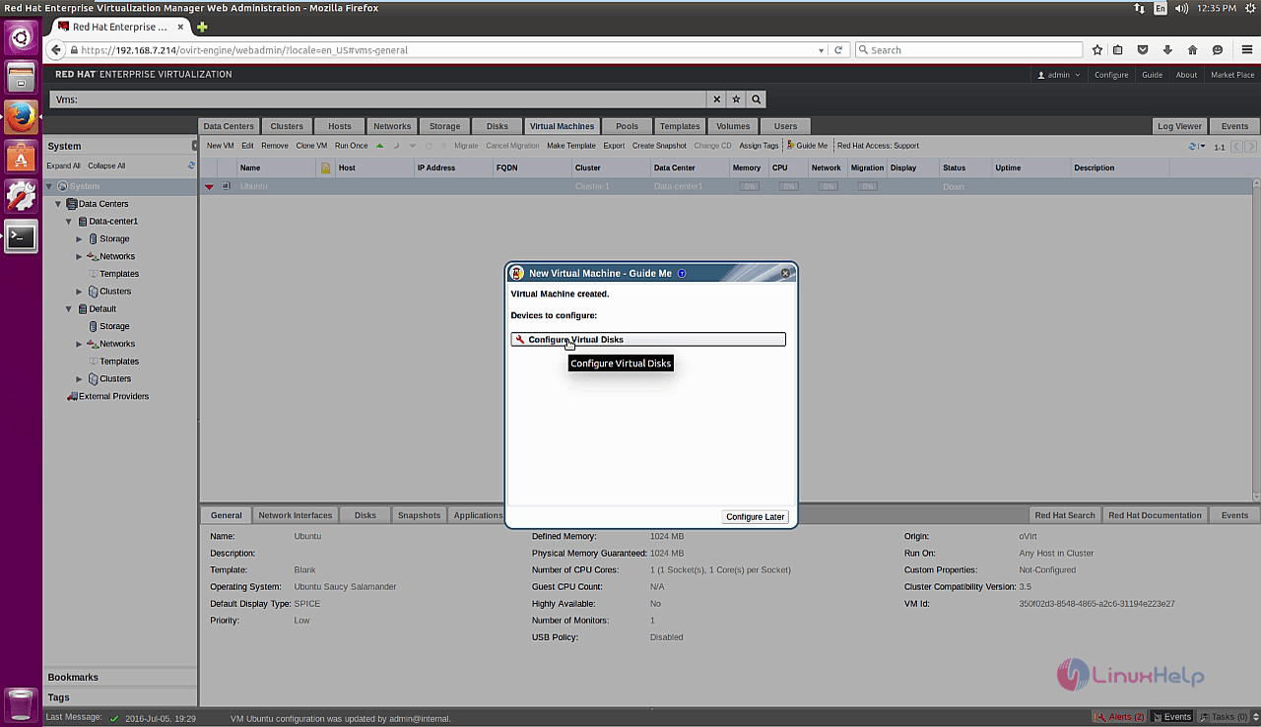The image size is (1261, 727).
Task: Reload the page in Firefox
Action: (x=838, y=49)
